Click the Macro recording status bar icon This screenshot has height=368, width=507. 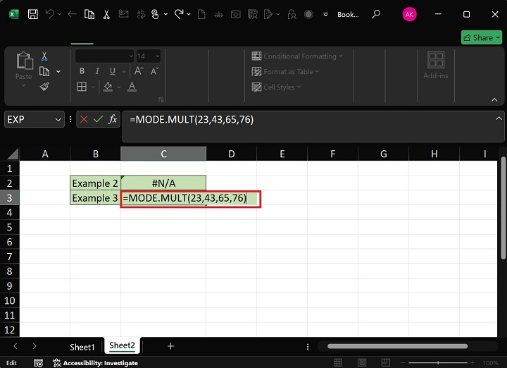(39, 363)
